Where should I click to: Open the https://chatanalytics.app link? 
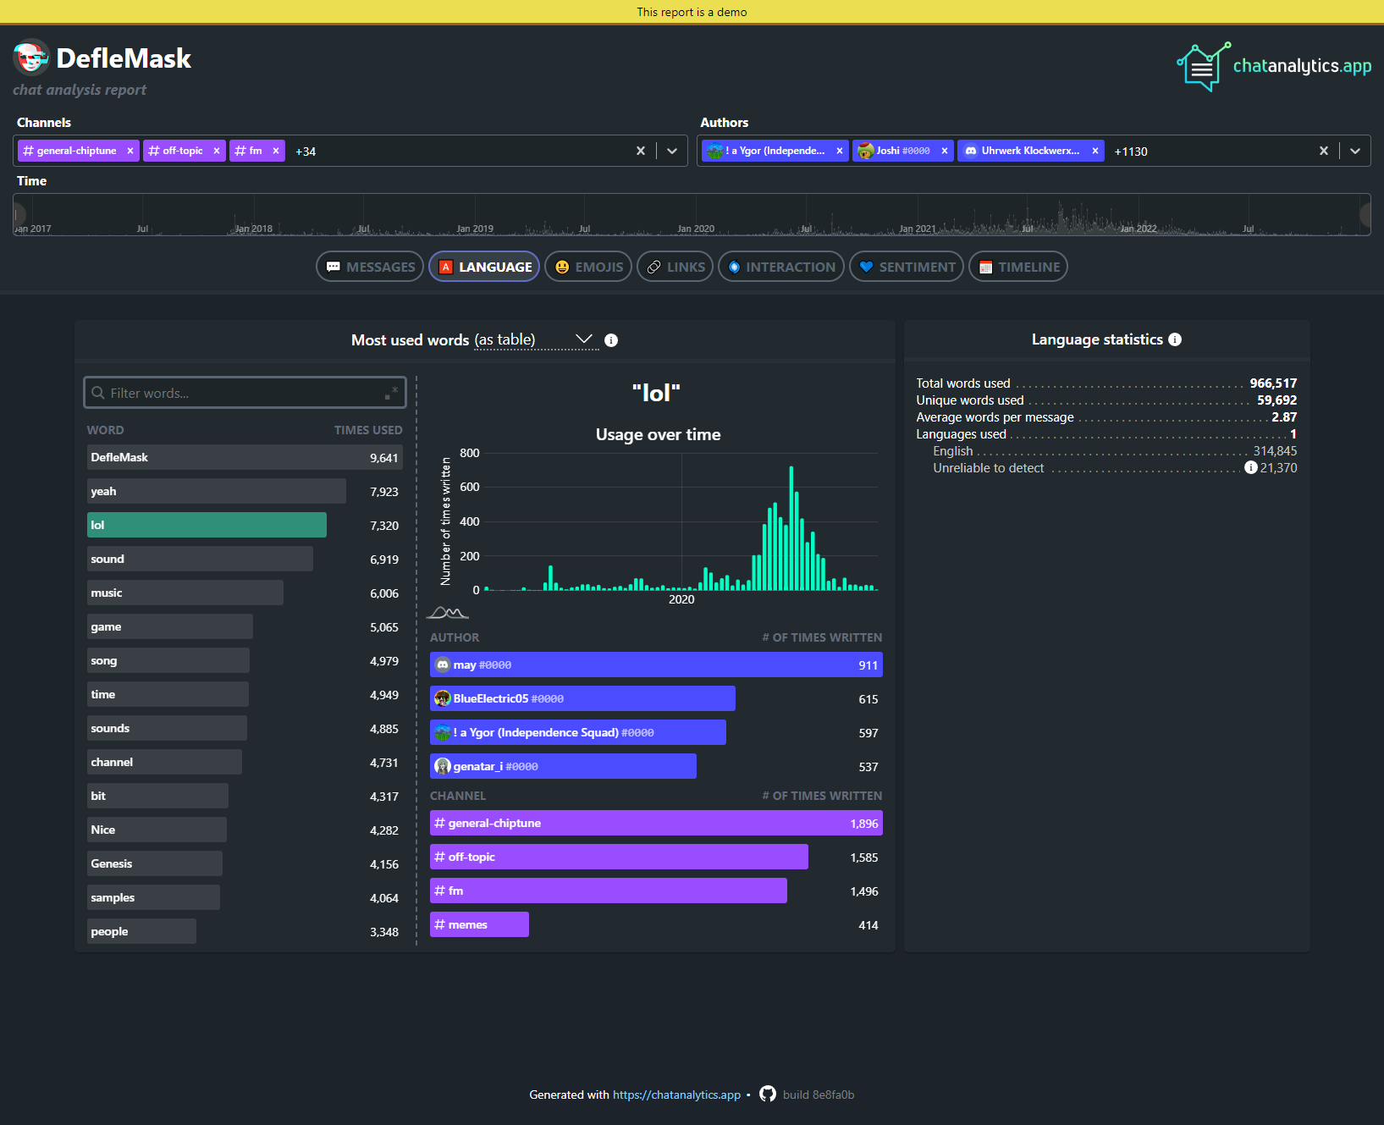[676, 1094]
